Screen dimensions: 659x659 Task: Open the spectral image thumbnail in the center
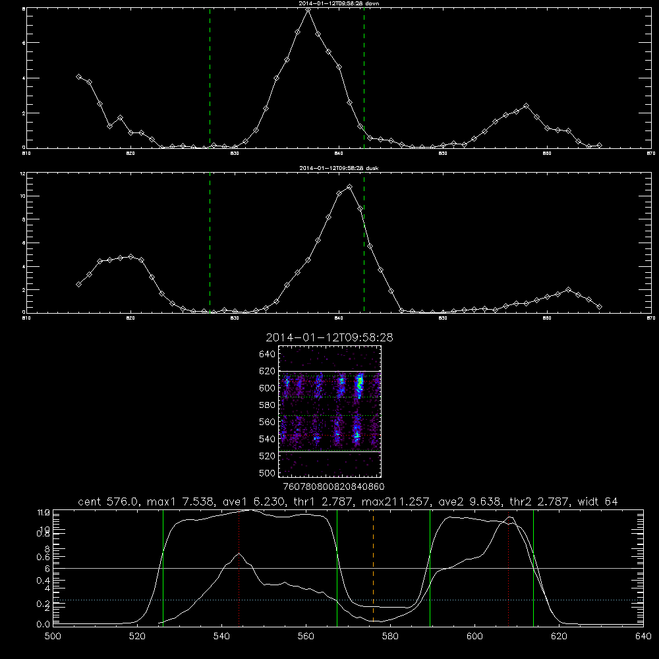[330, 411]
